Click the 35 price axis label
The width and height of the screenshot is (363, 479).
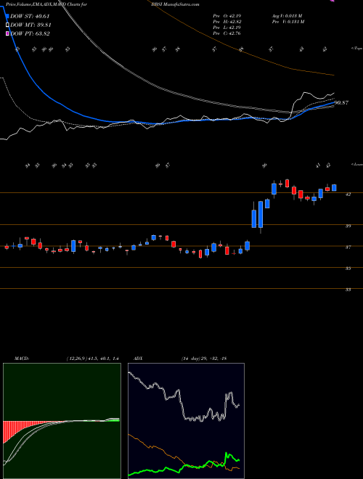348,269
